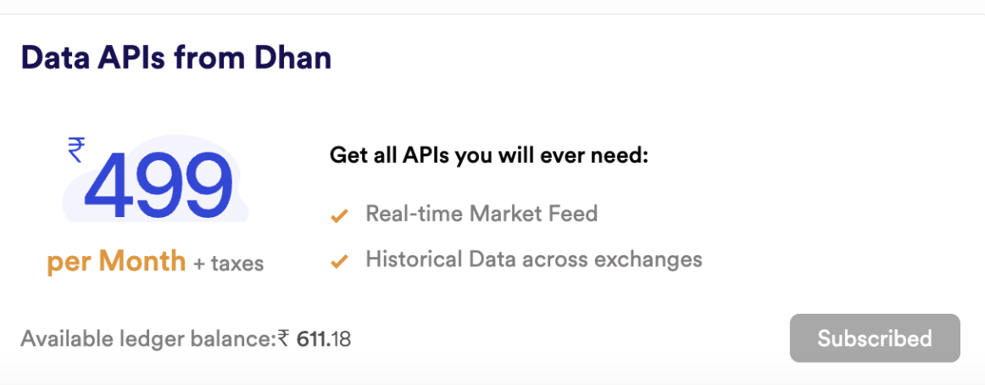The width and height of the screenshot is (985, 385).
Task: Click the word Dhan in the title
Action: 292,58
